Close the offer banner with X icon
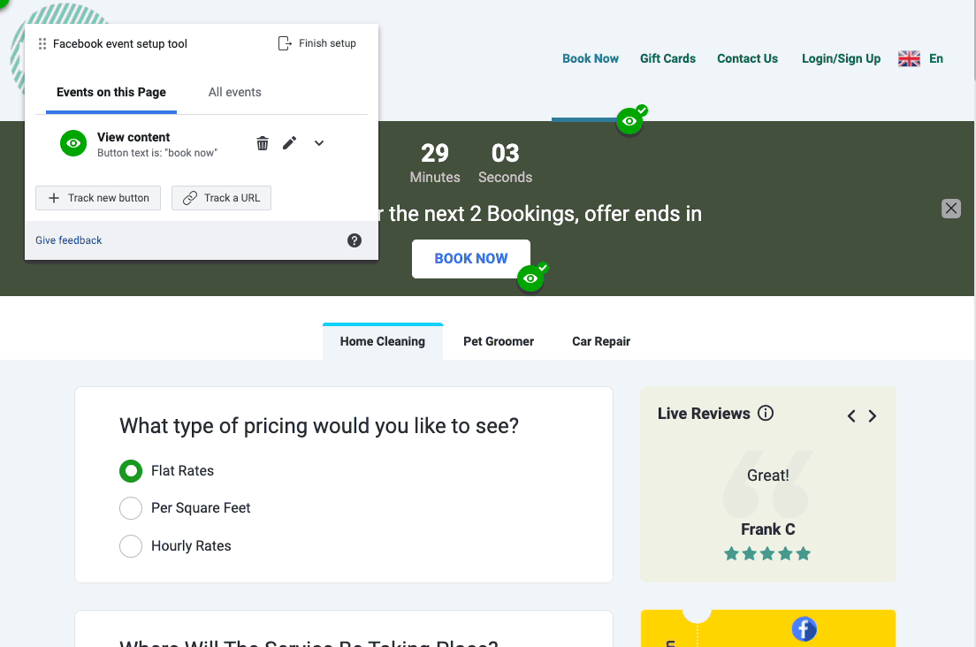Image resolution: width=976 pixels, height=647 pixels. click(x=950, y=209)
